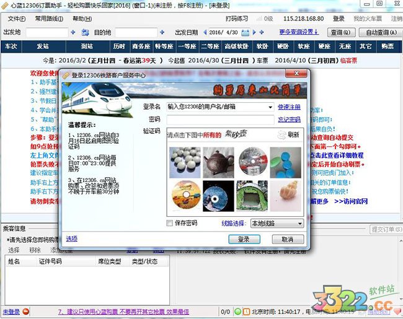Click 选择 in passenger info panel
The height and width of the screenshot is (319, 403).
click(x=14, y=250)
